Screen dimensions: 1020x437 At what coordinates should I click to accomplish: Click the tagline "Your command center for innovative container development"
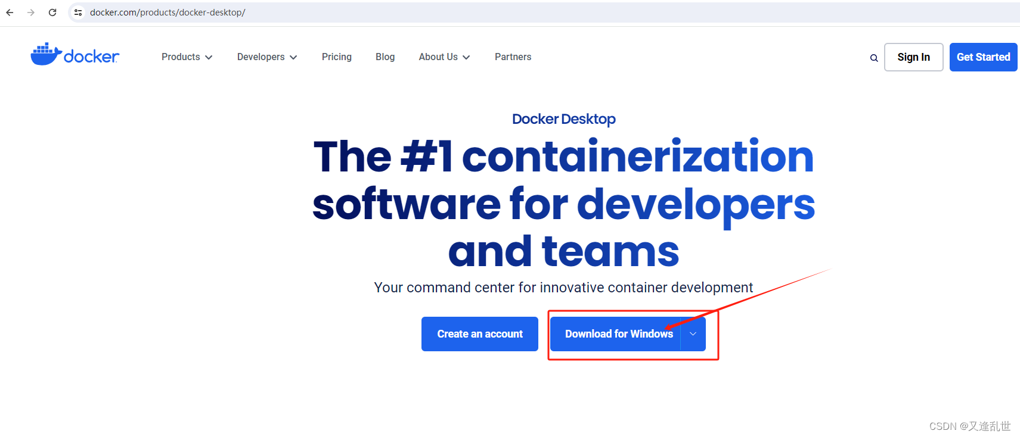pos(563,288)
